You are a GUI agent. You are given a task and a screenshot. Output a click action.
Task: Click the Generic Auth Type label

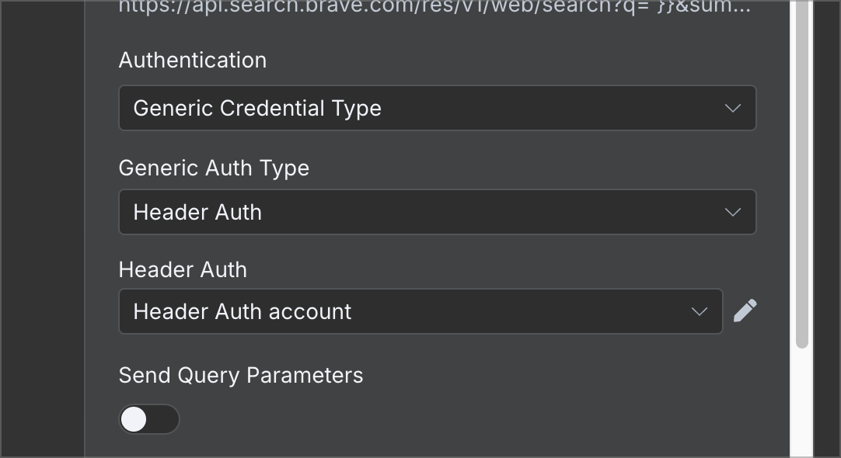pos(214,168)
